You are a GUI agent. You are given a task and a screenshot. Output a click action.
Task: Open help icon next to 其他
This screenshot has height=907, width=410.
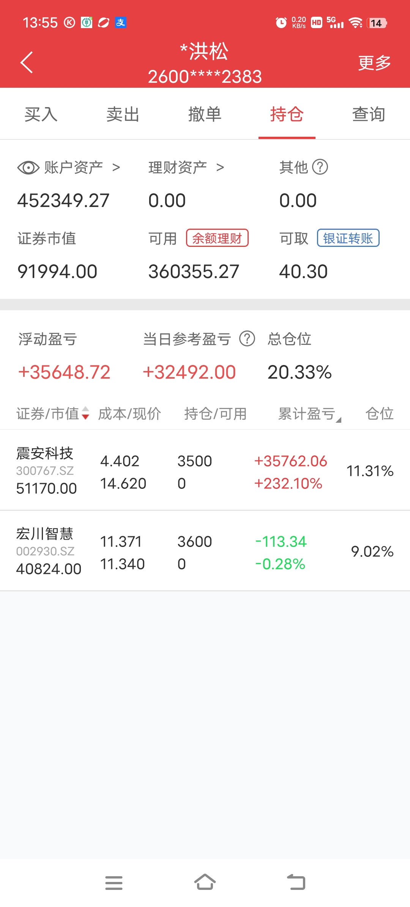click(320, 167)
